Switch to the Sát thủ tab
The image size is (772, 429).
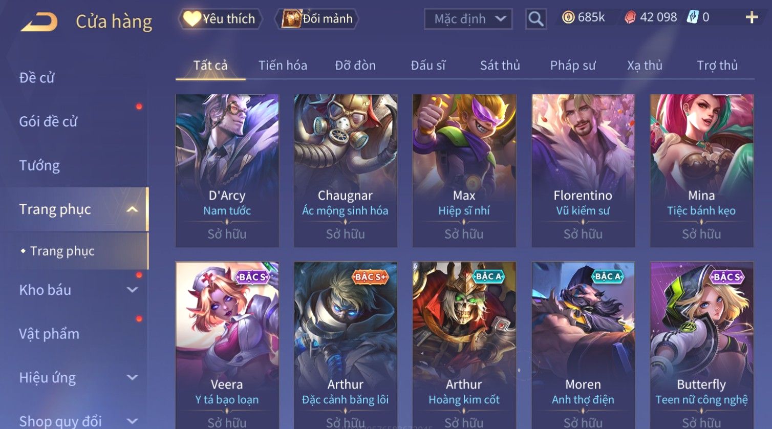pyautogui.click(x=500, y=66)
